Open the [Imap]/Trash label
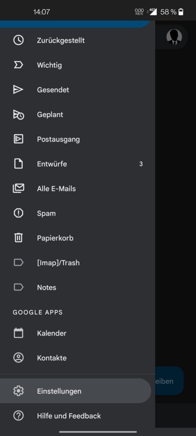The width and height of the screenshot is (196, 436). point(77,262)
